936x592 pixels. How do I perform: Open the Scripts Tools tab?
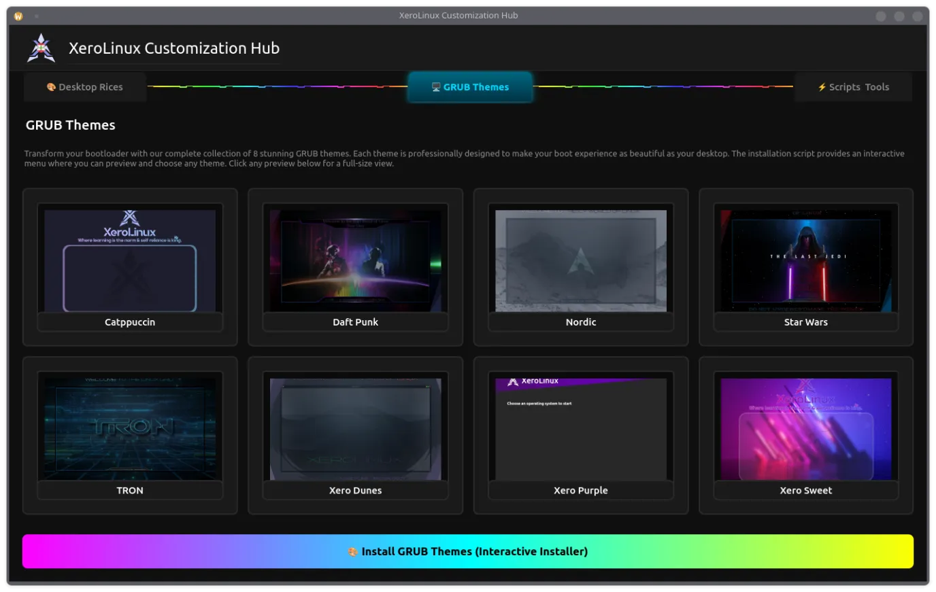click(854, 87)
